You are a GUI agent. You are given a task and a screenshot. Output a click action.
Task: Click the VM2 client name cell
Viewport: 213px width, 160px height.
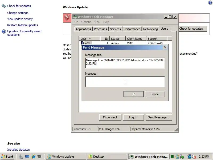pyautogui.click(x=130, y=43)
